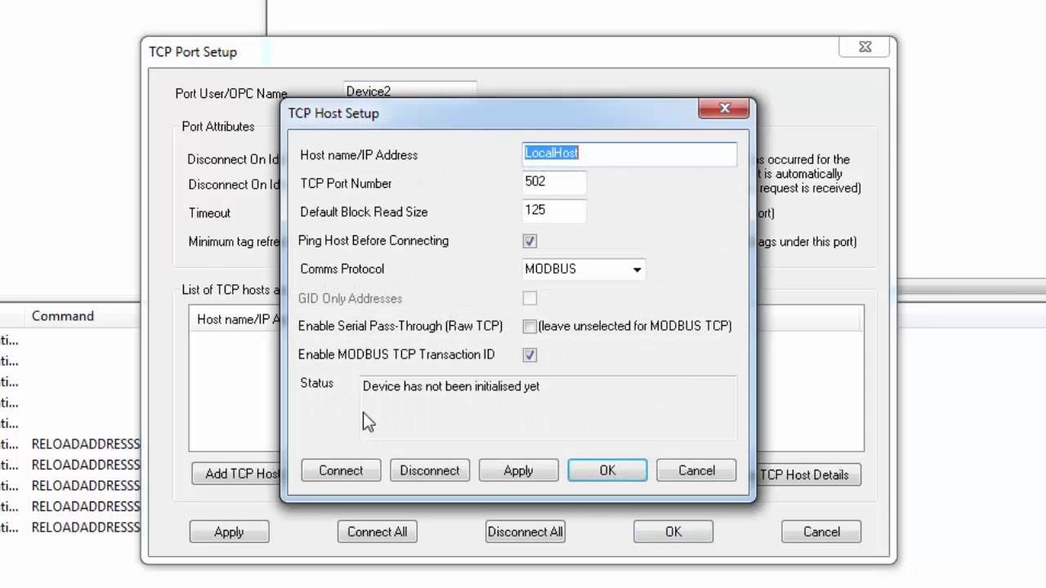
Task: Click Apply in TCP Host Setup
Action: (518, 470)
